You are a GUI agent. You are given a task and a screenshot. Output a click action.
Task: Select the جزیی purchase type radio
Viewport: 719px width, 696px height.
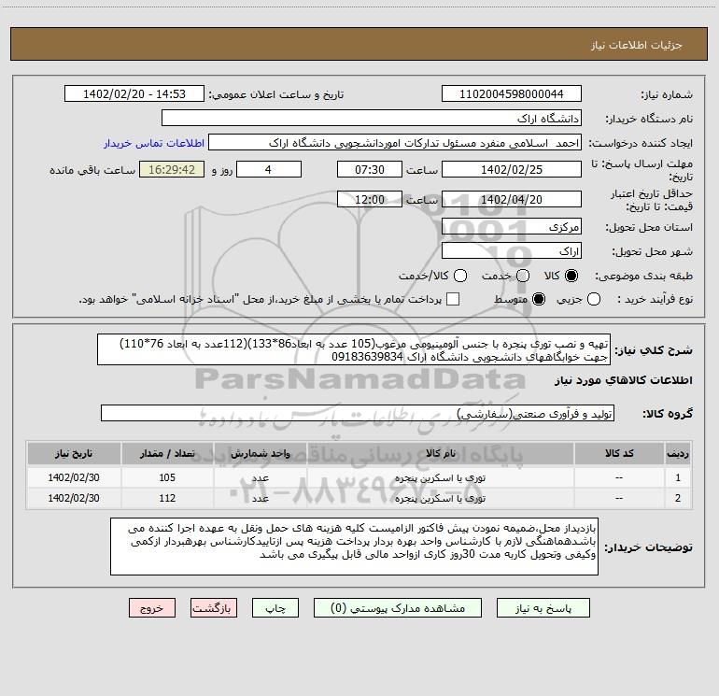593,299
